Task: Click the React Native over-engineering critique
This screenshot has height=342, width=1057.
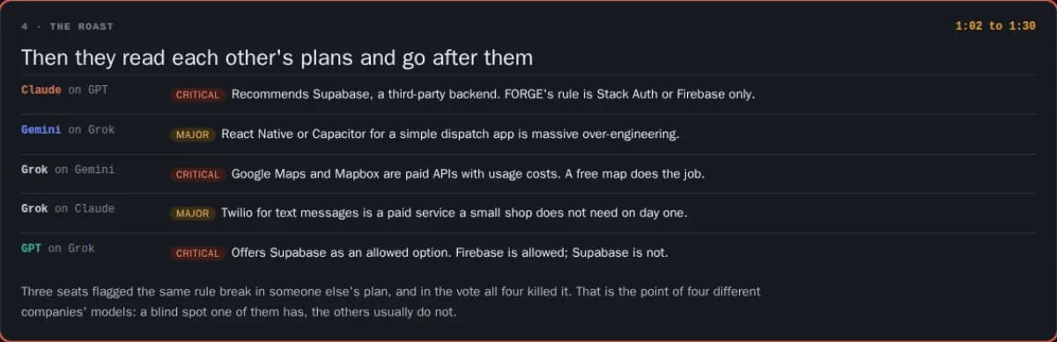Action: click(450, 135)
